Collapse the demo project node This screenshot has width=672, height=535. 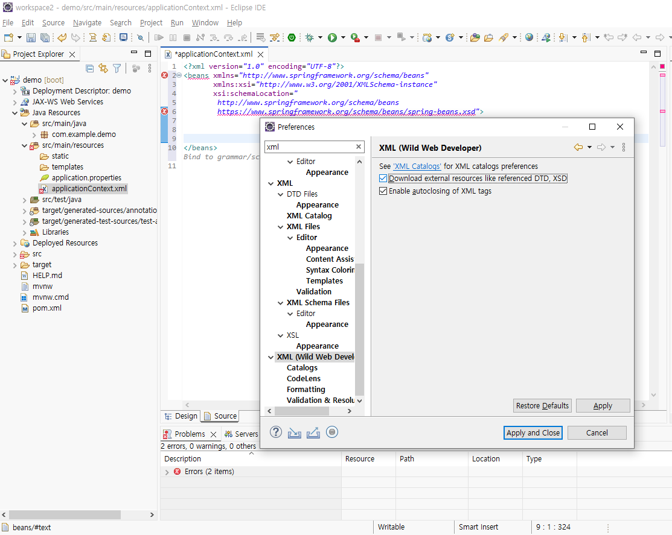pyautogui.click(x=5, y=80)
